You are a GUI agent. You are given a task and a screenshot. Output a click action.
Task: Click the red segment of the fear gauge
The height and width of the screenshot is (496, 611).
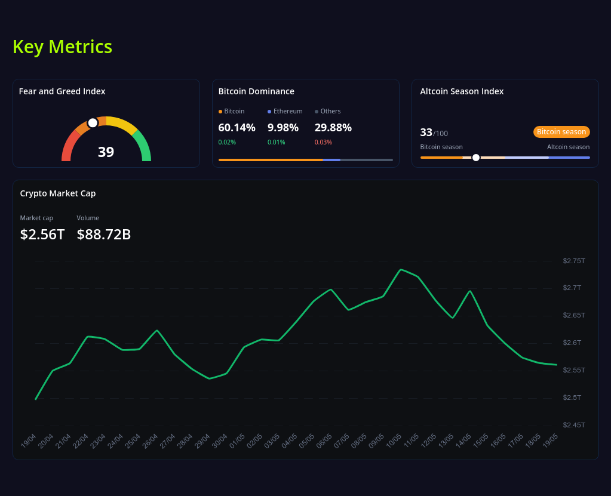pyautogui.click(x=69, y=146)
